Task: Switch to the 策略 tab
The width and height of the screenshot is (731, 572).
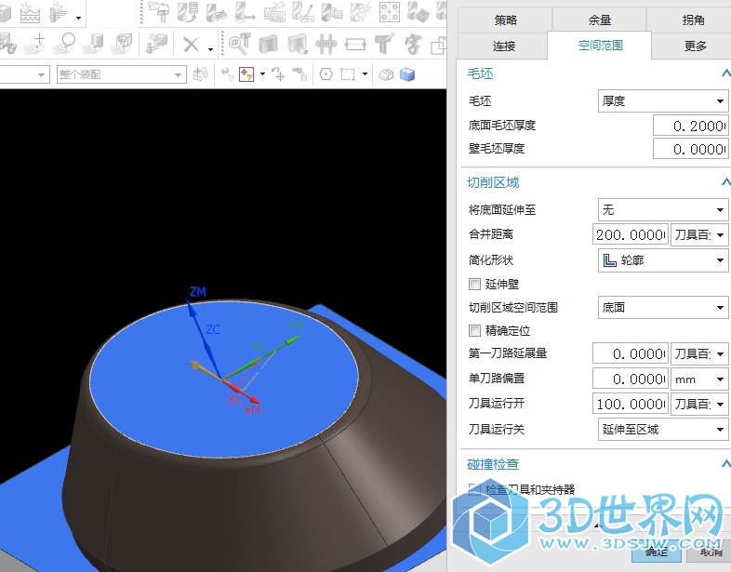Action: [505, 20]
